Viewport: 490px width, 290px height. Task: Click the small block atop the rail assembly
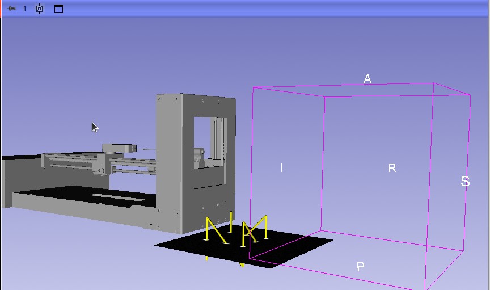coord(119,148)
